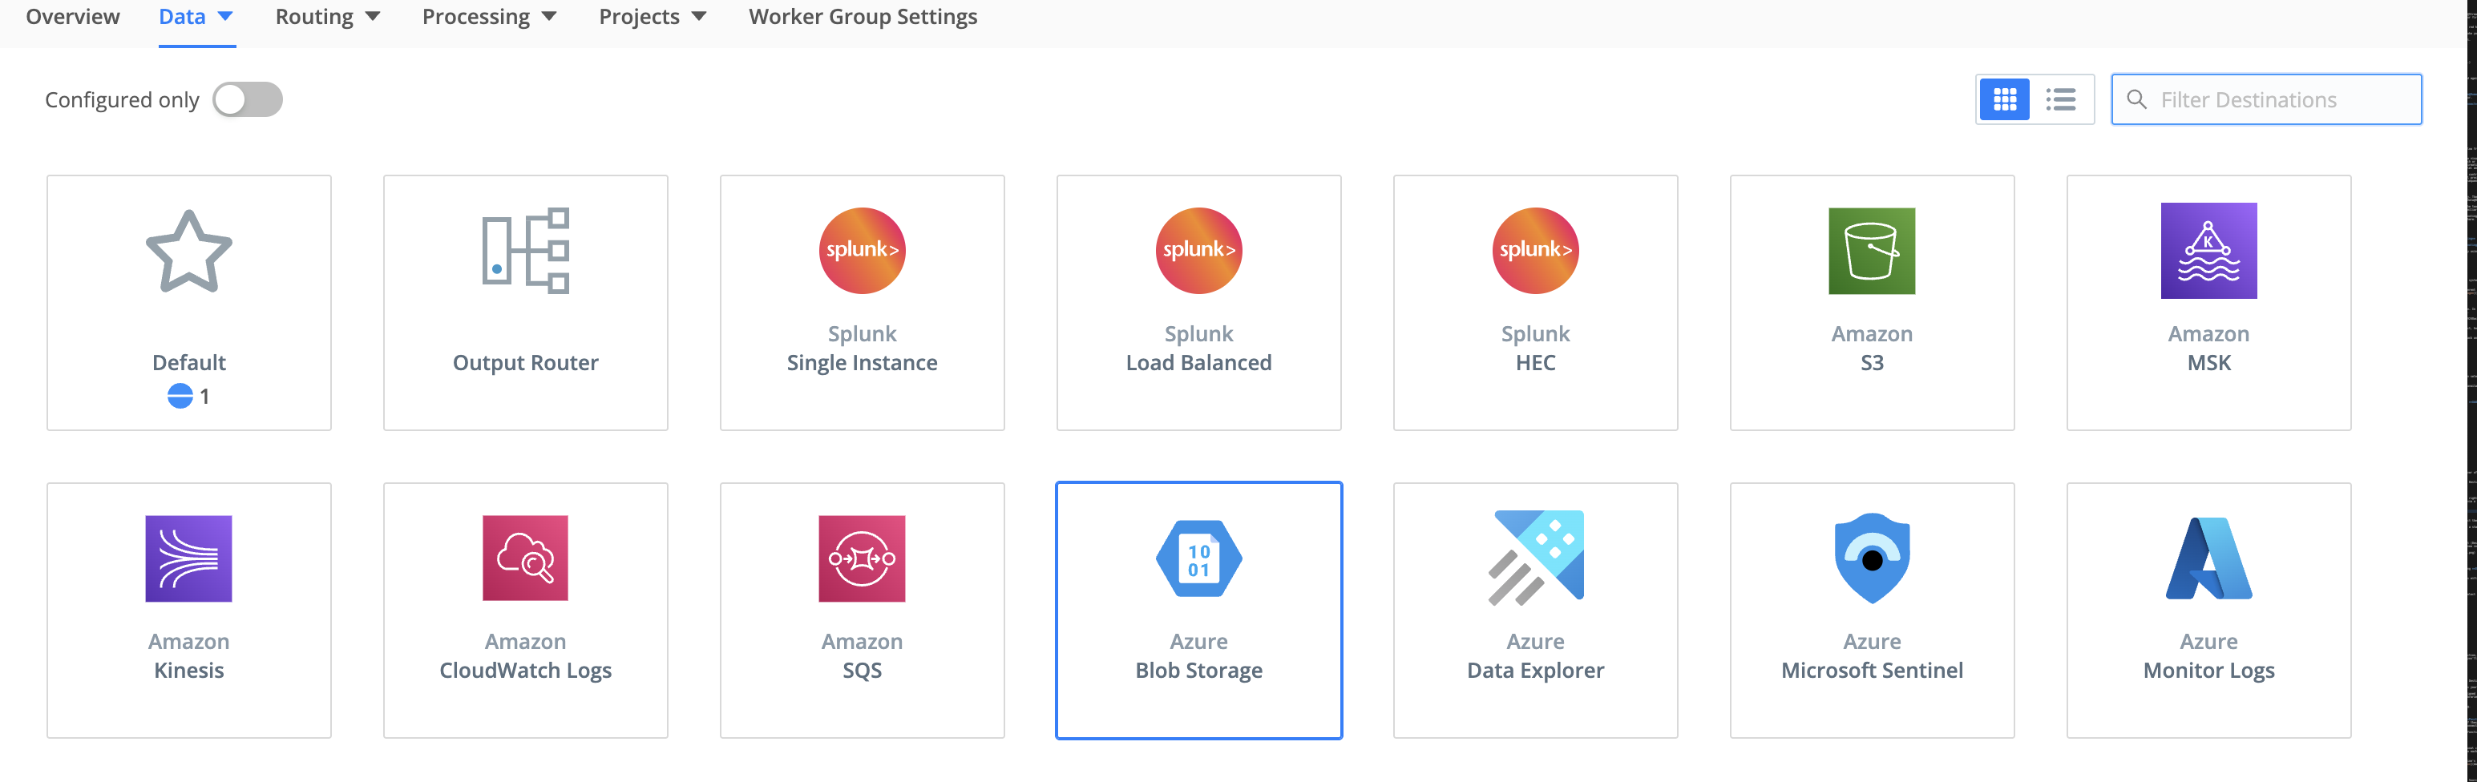Click the Output Router label
Viewport: 2477px width, 782px height.
pos(525,362)
